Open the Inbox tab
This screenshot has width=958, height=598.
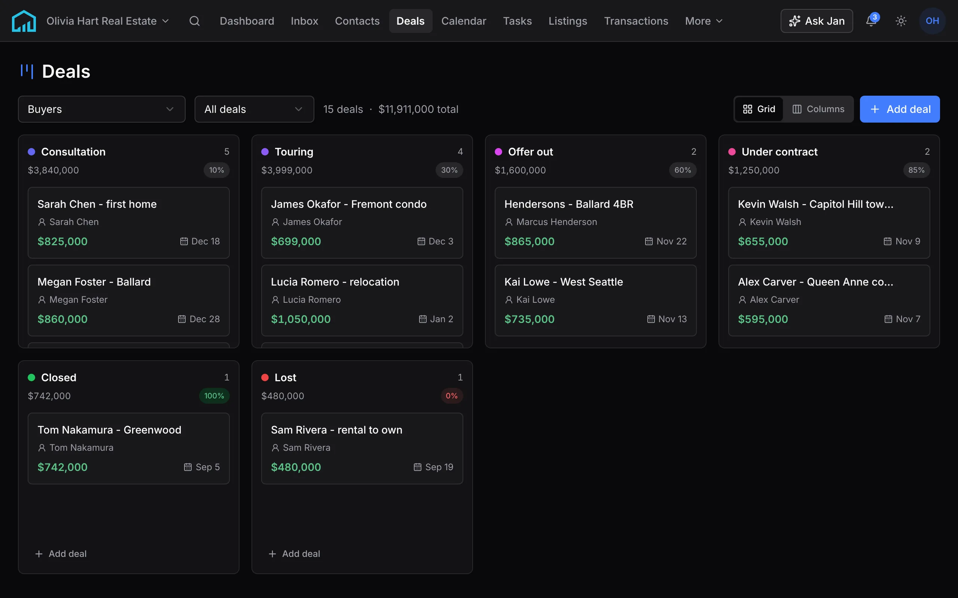[304, 21]
